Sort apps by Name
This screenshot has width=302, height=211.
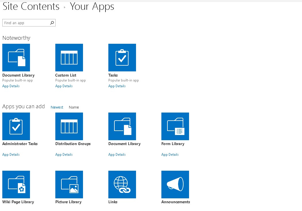point(74,107)
